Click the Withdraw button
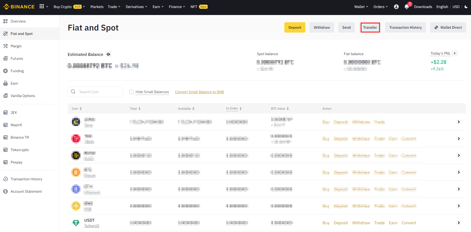Viewport: 471px width, 232px height. click(x=322, y=27)
